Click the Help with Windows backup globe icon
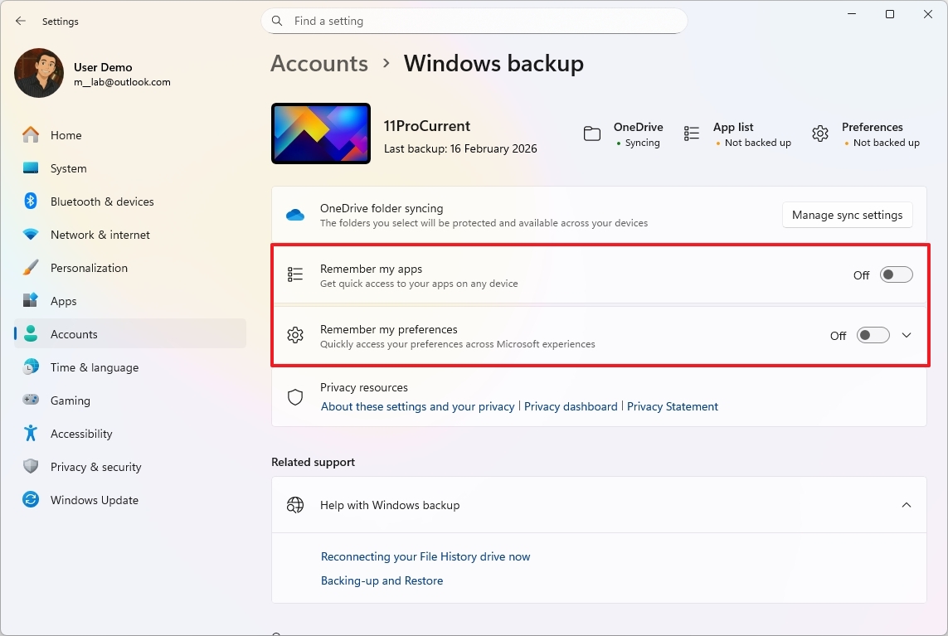Screen dimensions: 948x636 [295, 504]
